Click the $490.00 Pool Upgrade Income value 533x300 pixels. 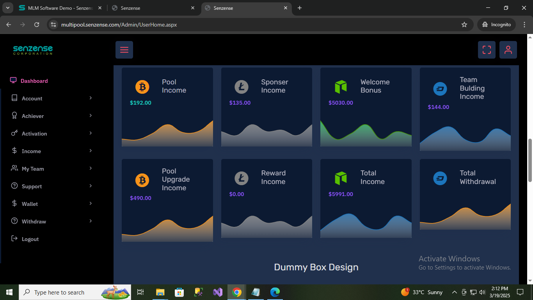point(140,198)
